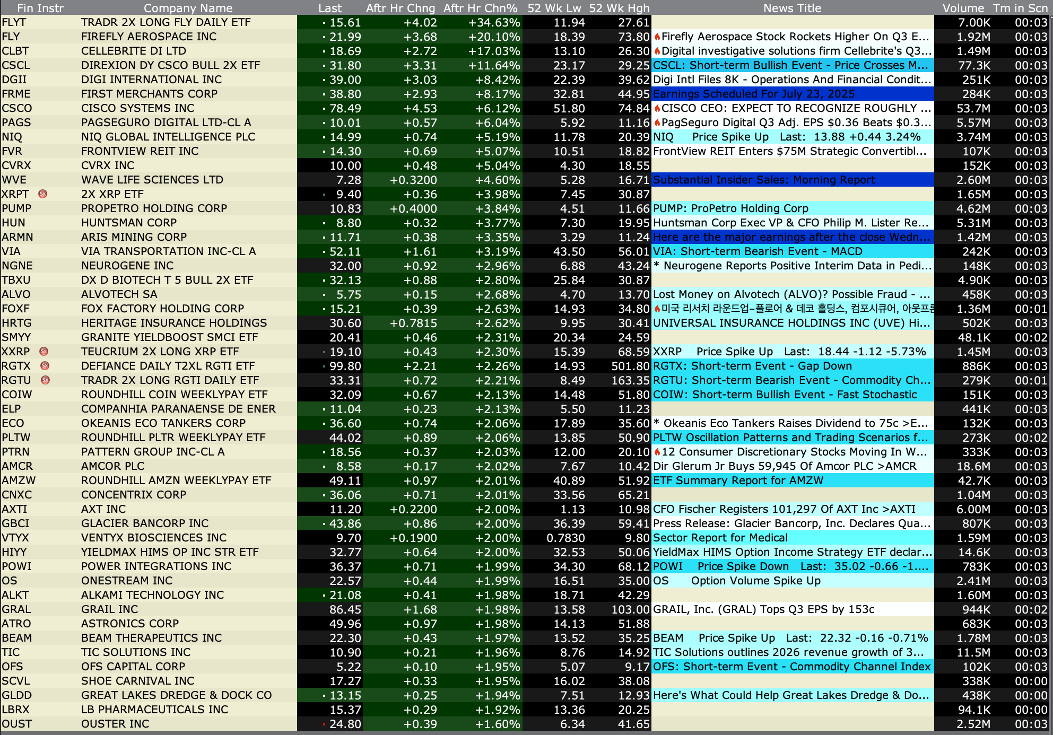Click the Fin Instr column header

(x=40, y=8)
